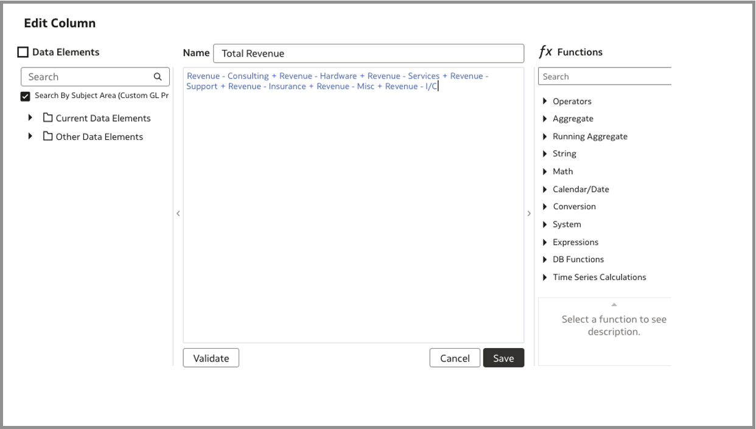Viewport: 756px width, 429px height.
Task: Cancel the column edit
Action: tap(455, 358)
